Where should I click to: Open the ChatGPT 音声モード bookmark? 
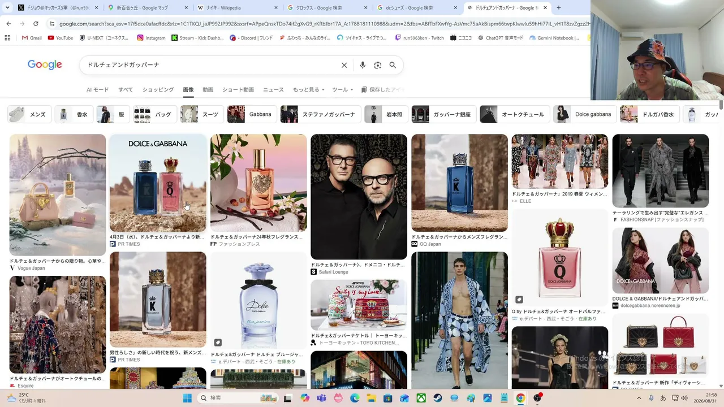pyautogui.click(x=501, y=38)
